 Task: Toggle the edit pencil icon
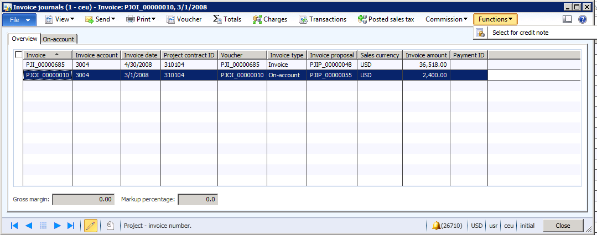(91, 226)
